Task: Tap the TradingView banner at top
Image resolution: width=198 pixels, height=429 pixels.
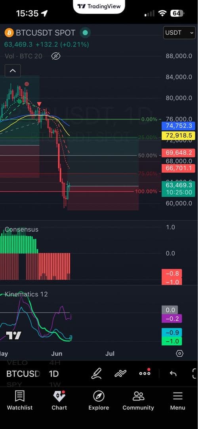Action: pyautogui.click(x=99, y=6)
